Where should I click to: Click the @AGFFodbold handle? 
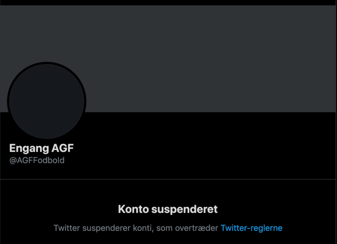(x=37, y=160)
